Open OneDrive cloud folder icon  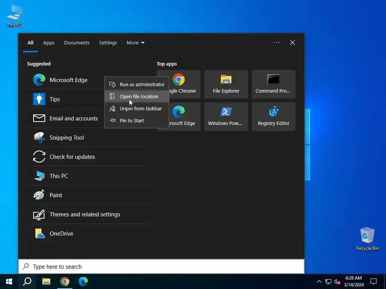(x=40, y=233)
